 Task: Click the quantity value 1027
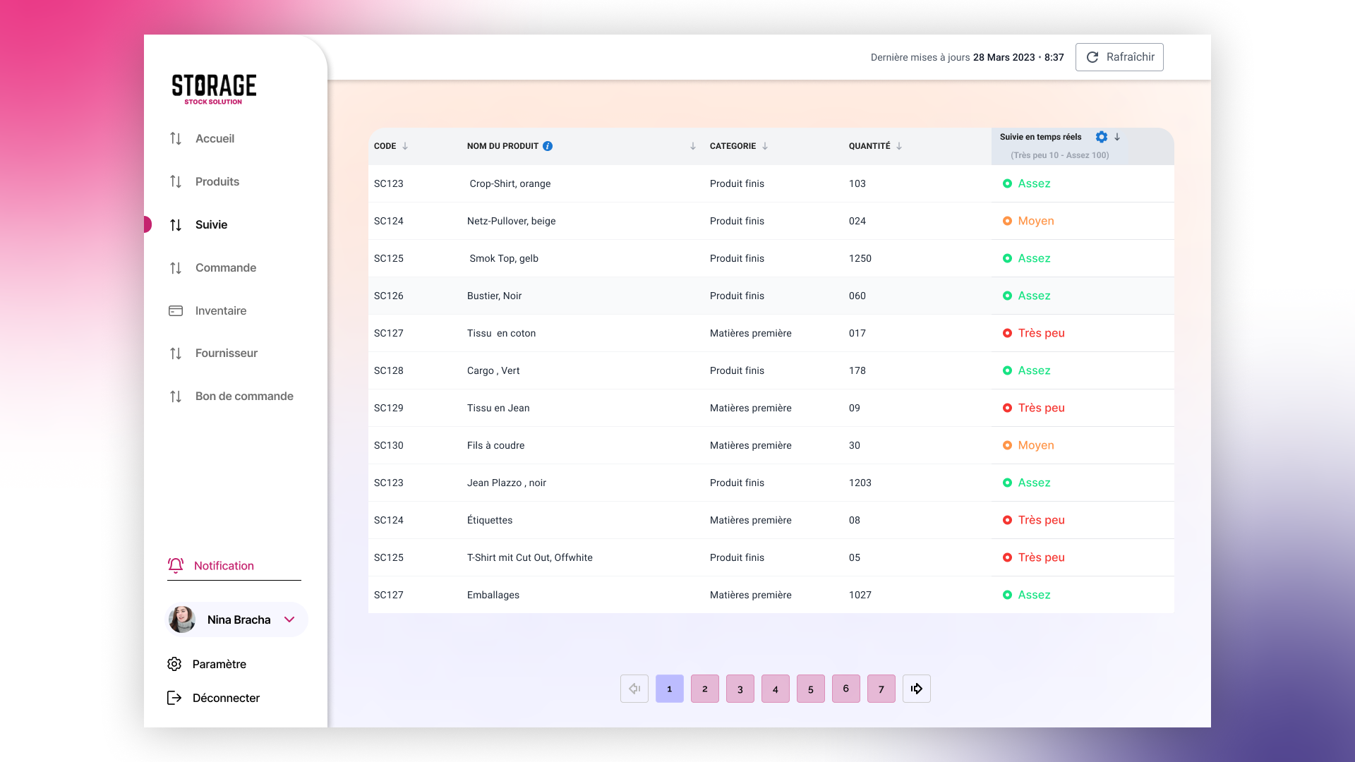point(860,595)
